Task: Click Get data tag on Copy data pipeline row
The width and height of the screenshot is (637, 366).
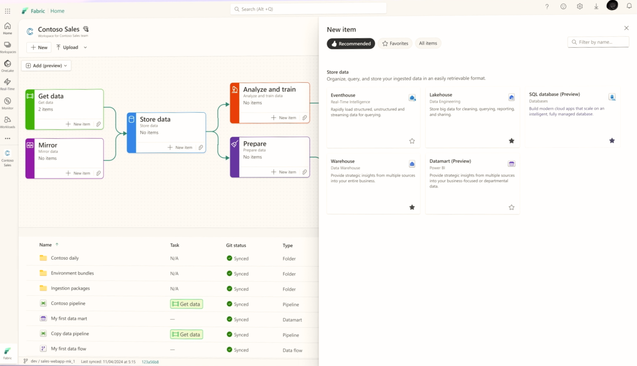Action: pos(186,335)
